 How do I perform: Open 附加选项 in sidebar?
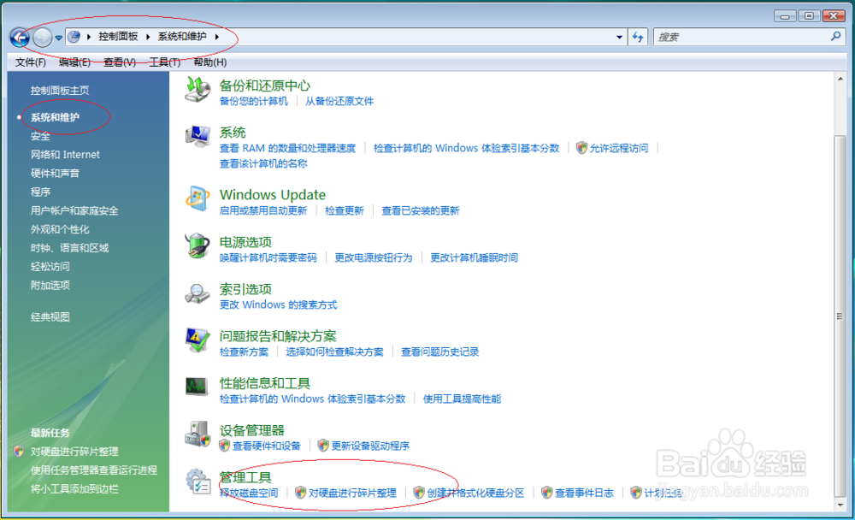[x=50, y=285]
